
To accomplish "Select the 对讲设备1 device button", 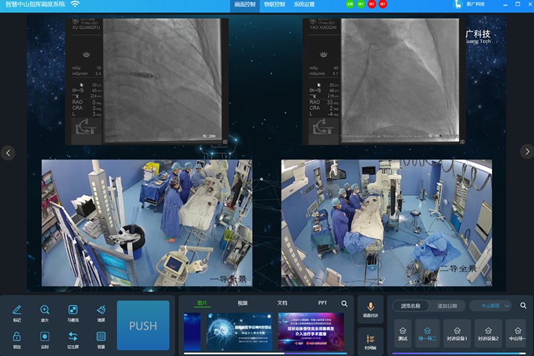I will pyautogui.click(x=457, y=333).
